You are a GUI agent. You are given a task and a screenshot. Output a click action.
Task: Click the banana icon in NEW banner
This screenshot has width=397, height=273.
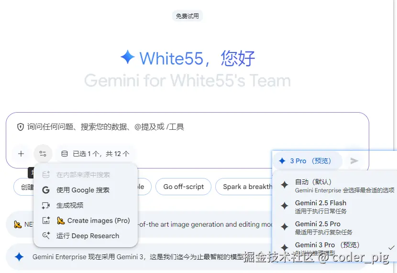(x=18, y=224)
